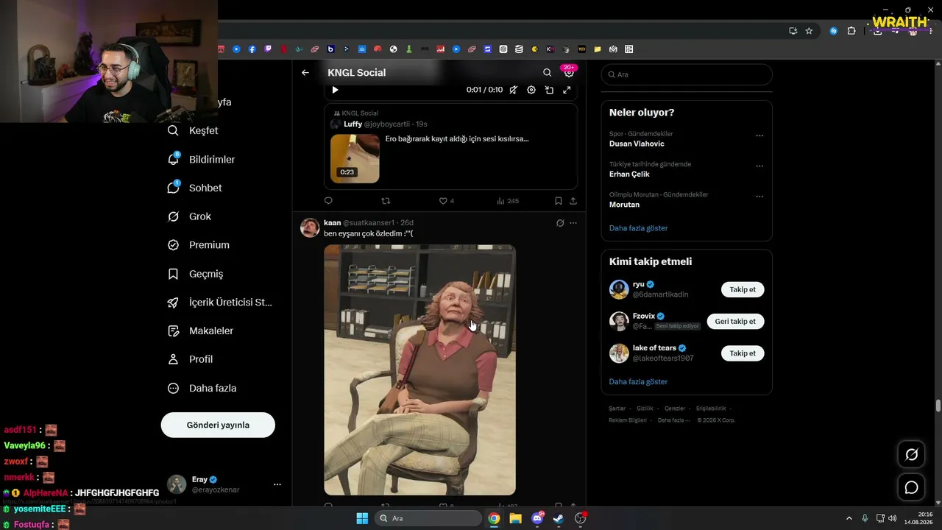
Task: View analytics showing 245 views
Action: point(508,201)
